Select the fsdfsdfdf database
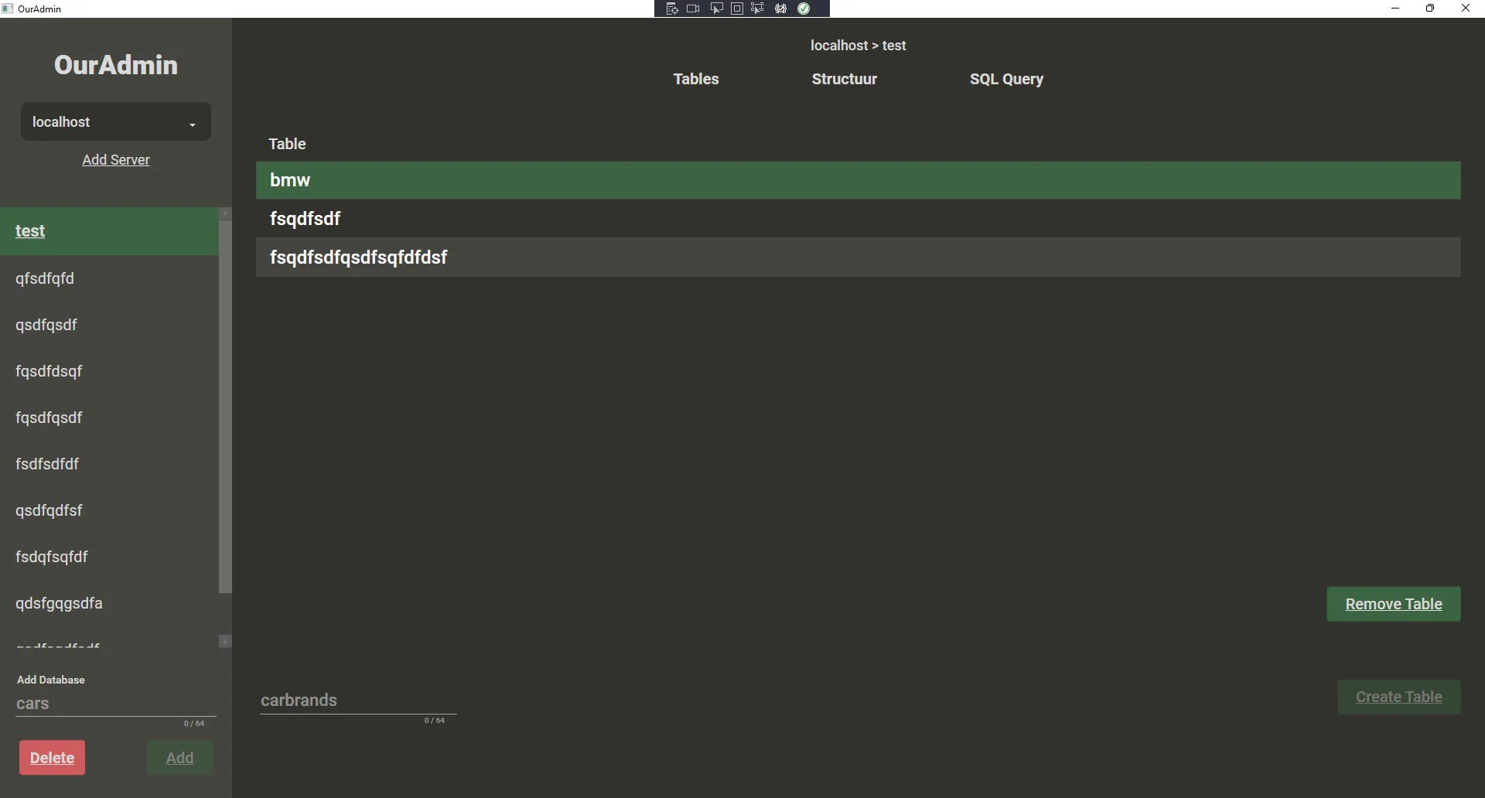1485x798 pixels. pos(109,464)
